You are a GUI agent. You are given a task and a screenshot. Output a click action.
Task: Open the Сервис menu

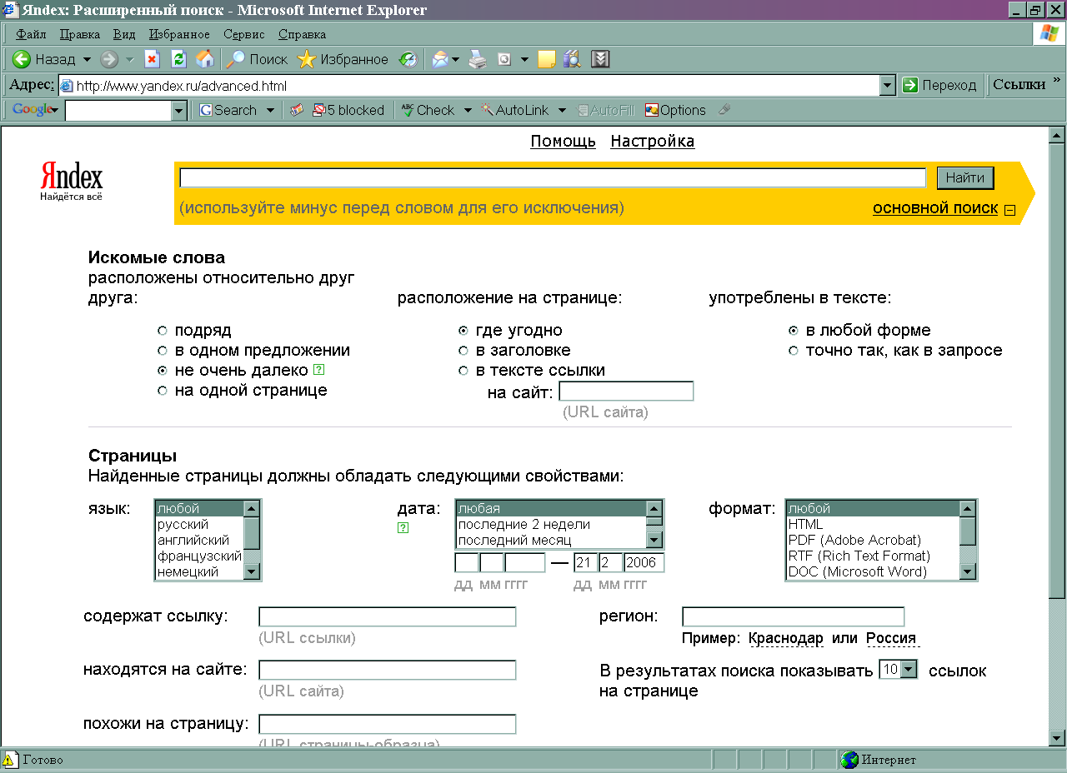point(243,34)
